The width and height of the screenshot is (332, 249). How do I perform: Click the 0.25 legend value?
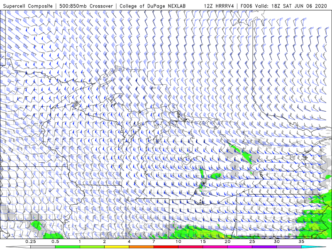pos(31,242)
